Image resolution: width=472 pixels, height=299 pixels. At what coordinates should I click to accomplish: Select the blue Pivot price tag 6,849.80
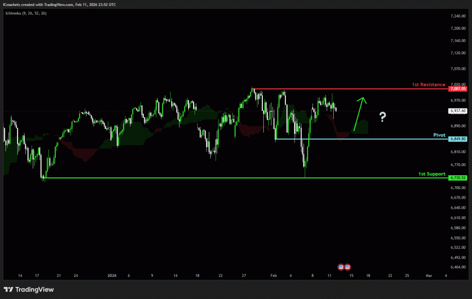tap(458, 139)
